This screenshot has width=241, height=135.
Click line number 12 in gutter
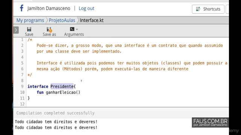(x=22, y=104)
